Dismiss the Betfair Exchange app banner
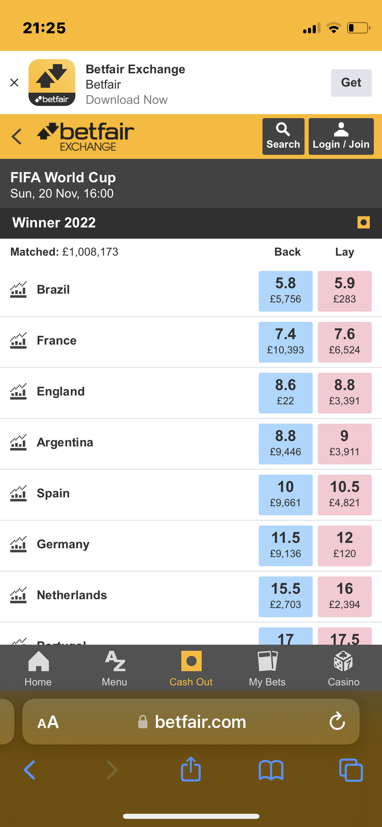 [x=14, y=82]
